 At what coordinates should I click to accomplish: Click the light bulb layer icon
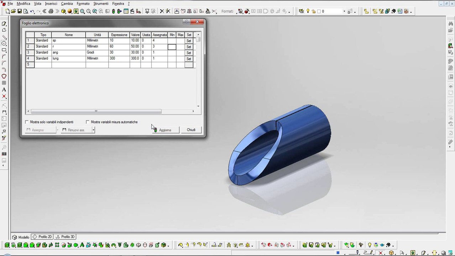308,11
